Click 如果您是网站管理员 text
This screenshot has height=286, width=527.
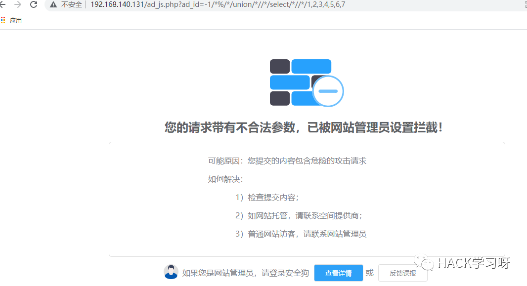pyautogui.click(x=245, y=273)
